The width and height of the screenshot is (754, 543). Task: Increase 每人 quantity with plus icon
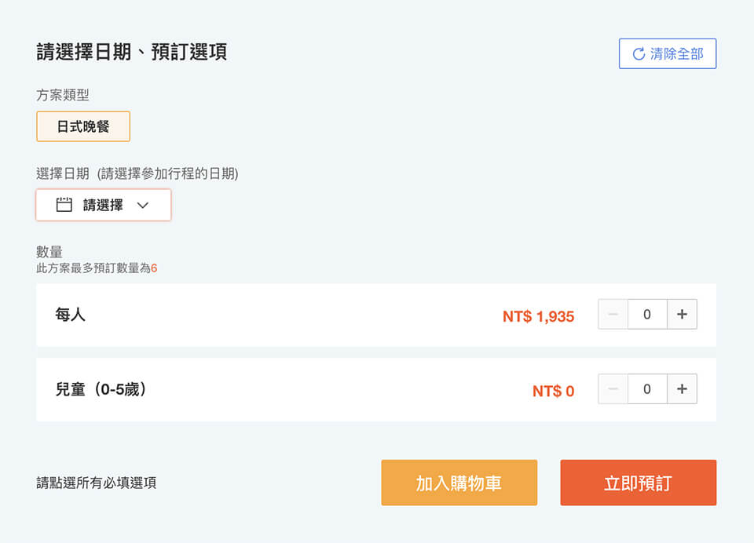pyautogui.click(x=682, y=315)
